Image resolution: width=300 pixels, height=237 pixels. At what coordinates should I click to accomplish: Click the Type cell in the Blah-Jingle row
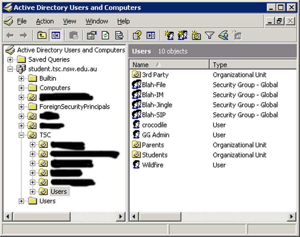(x=245, y=105)
